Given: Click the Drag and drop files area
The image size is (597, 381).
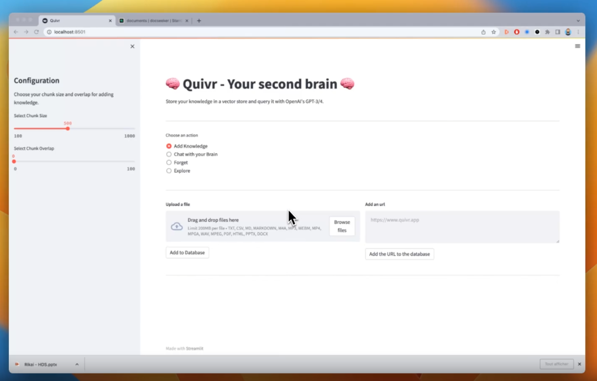Looking at the screenshot, I should point(263,226).
